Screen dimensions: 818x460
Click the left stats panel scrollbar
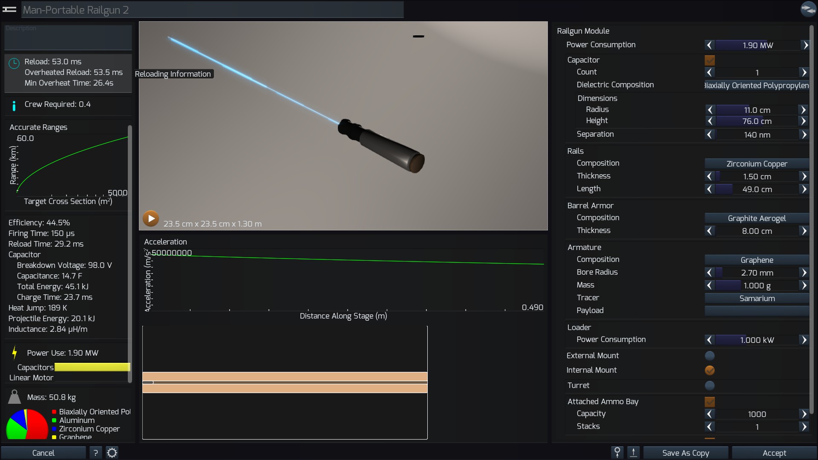(130, 253)
